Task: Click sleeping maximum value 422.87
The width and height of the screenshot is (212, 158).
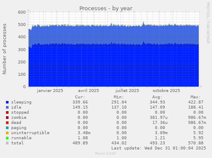Action: (196, 102)
